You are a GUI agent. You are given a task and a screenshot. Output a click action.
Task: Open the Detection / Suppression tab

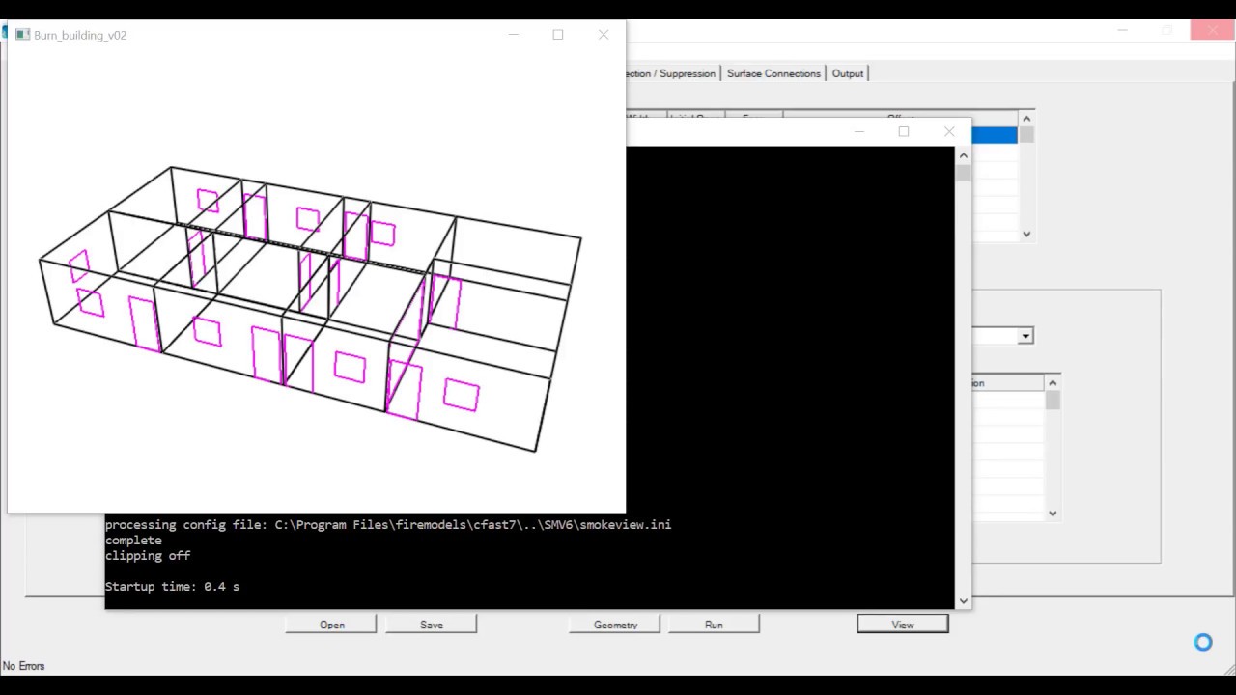[x=671, y=73]
